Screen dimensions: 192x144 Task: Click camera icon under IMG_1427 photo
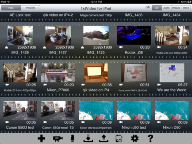(44, 48)
